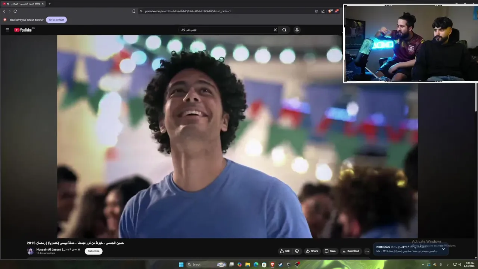
Task: Subscribe to Hussain Al Jassmi channel
Action: [93, 251]
